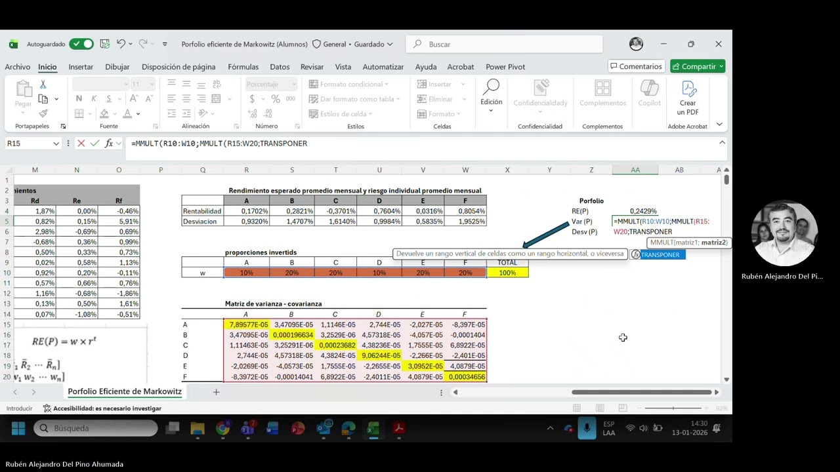Click the page layout view icon
The image size is (840, 472).
(600, 408)
